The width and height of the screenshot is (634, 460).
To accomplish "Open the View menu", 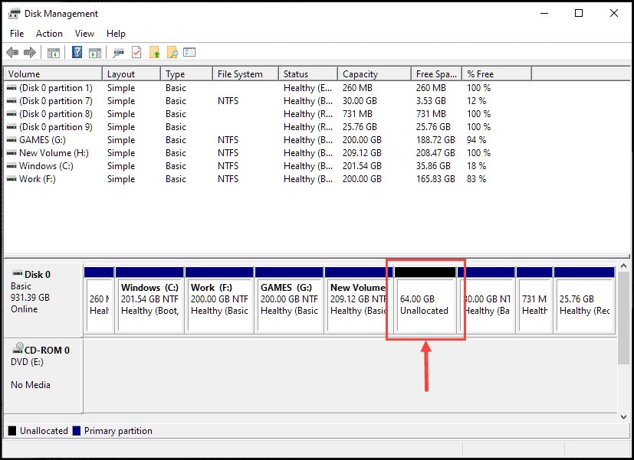I will tap(84, 33).
